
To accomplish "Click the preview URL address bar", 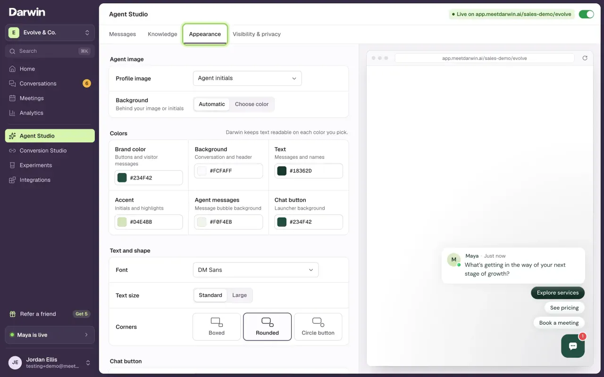I will coord(485,58).
